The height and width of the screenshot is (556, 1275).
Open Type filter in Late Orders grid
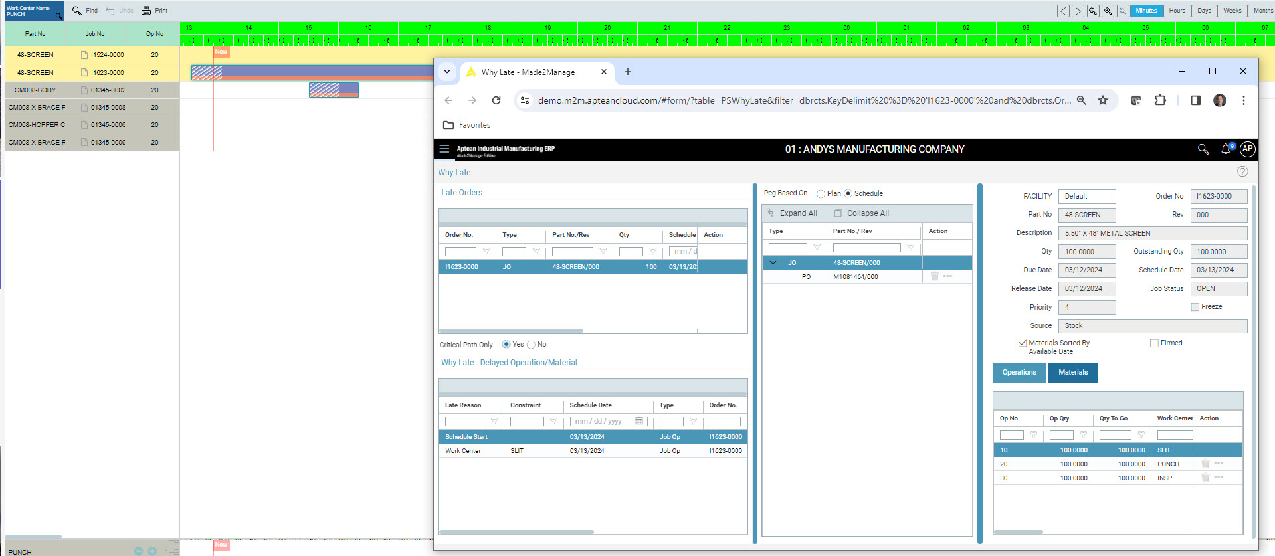tap(536, 252)
